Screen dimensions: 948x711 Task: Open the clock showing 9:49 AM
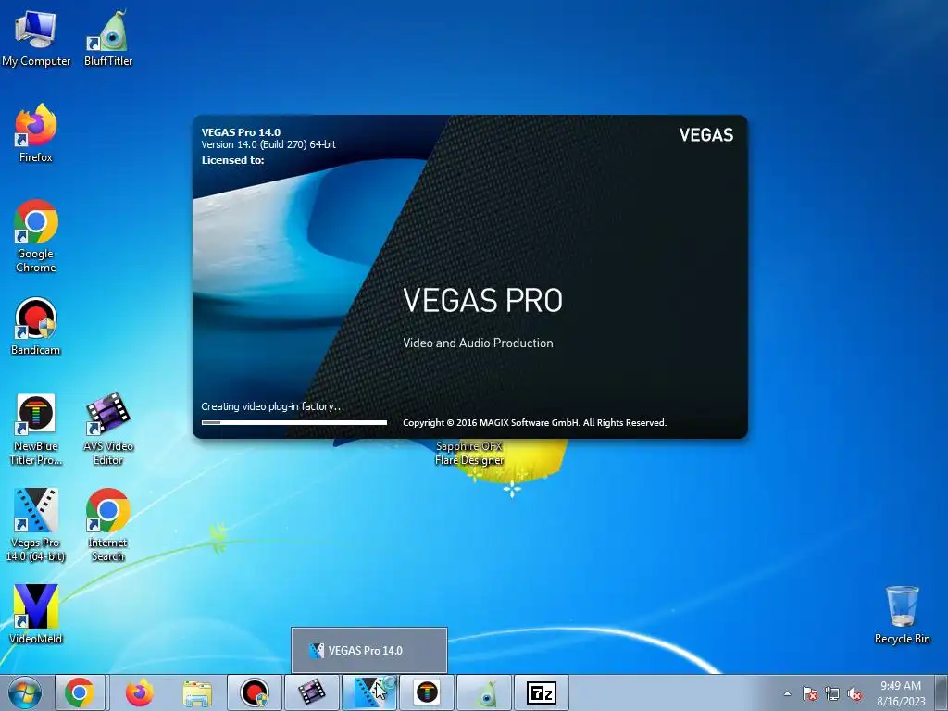tap(901, 692)
